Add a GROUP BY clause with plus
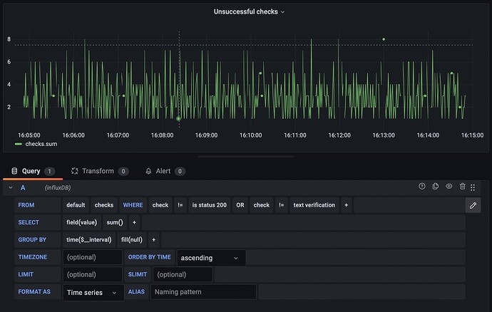 coord(153,240)
